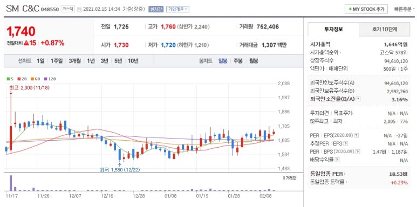This screenshot has height=207, width=417.
Task: Select 3개월 line chart period
Action: coord(75,61)
